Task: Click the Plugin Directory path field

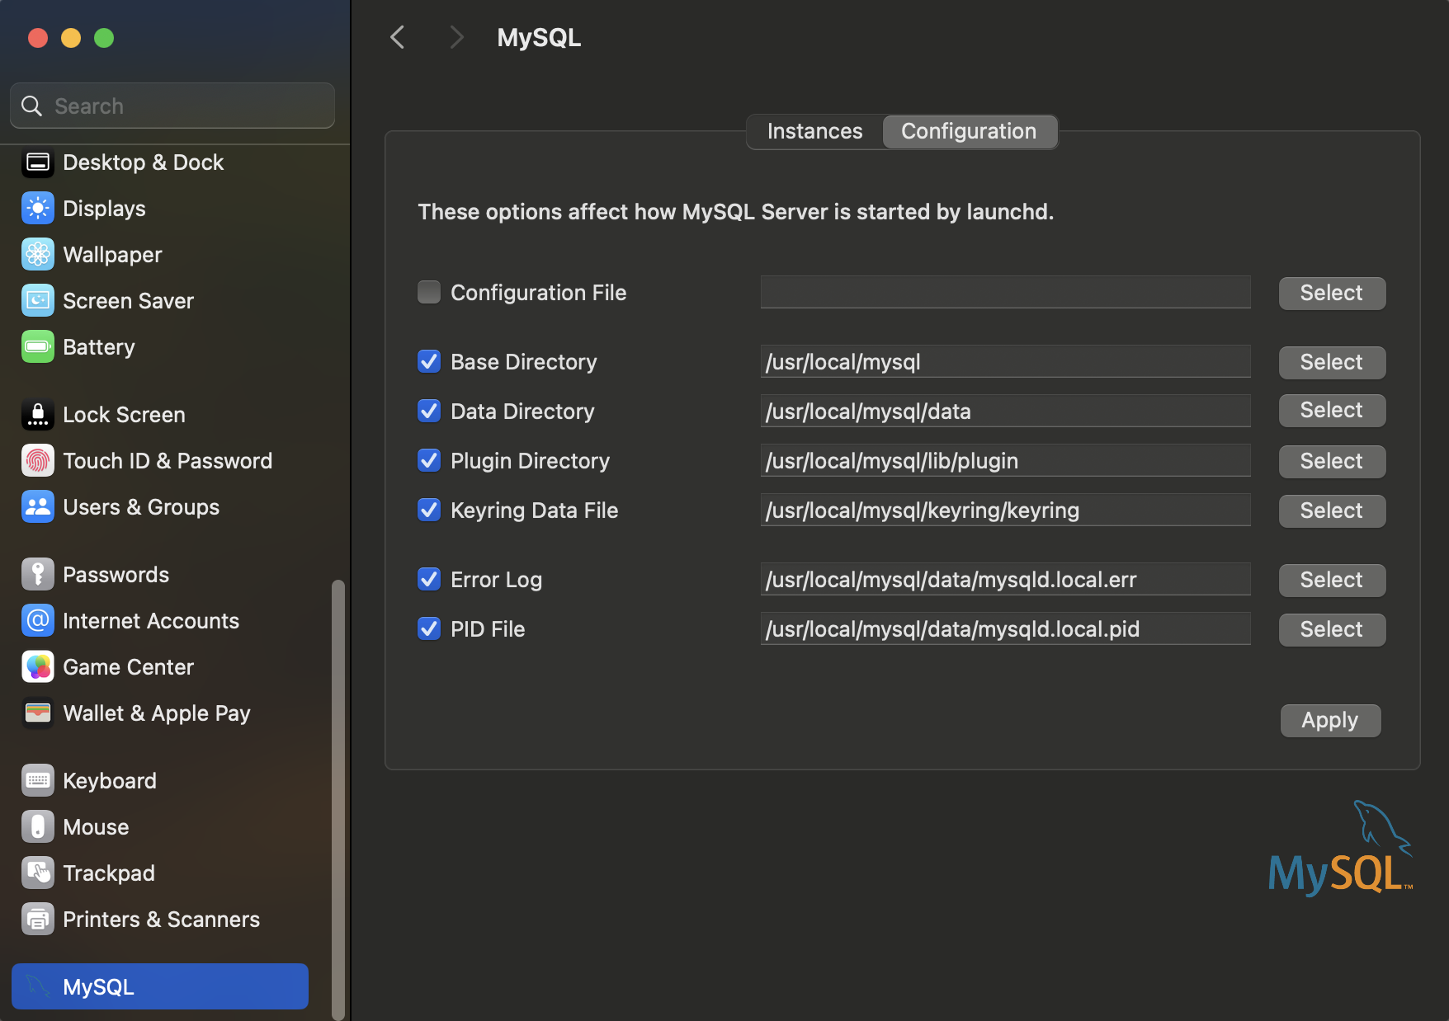Action: (x=1005, y=460)
